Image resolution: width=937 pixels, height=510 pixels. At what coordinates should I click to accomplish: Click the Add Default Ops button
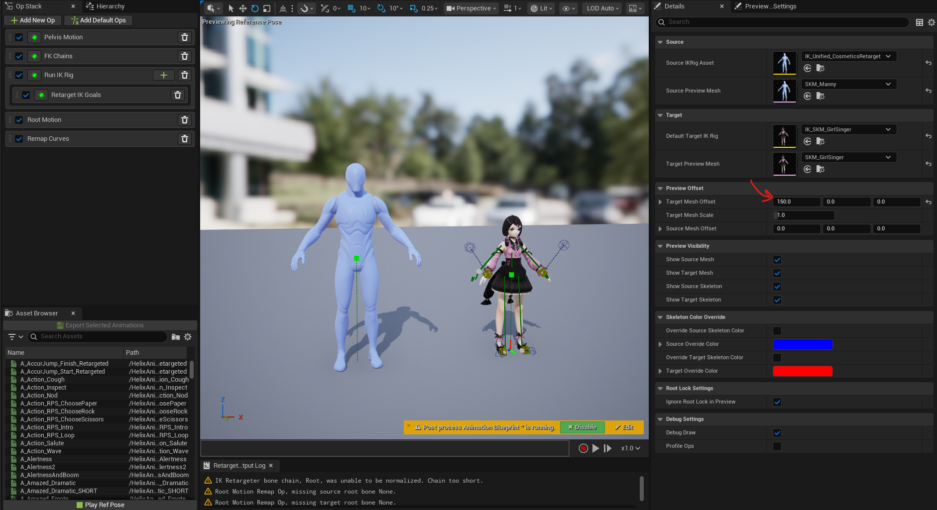point(98,20)
